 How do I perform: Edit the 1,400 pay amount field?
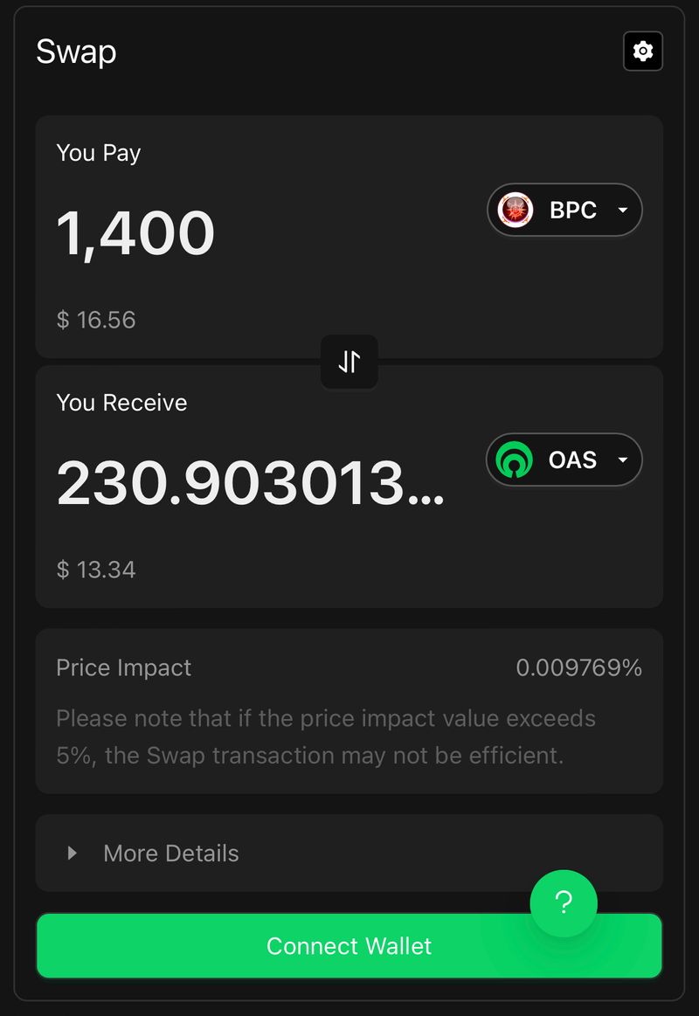pos(135,233)
